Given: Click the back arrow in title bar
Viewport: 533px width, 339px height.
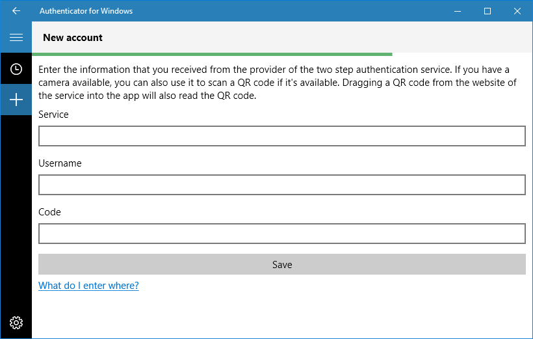Looking at the screenshot, I should point(16,11).
